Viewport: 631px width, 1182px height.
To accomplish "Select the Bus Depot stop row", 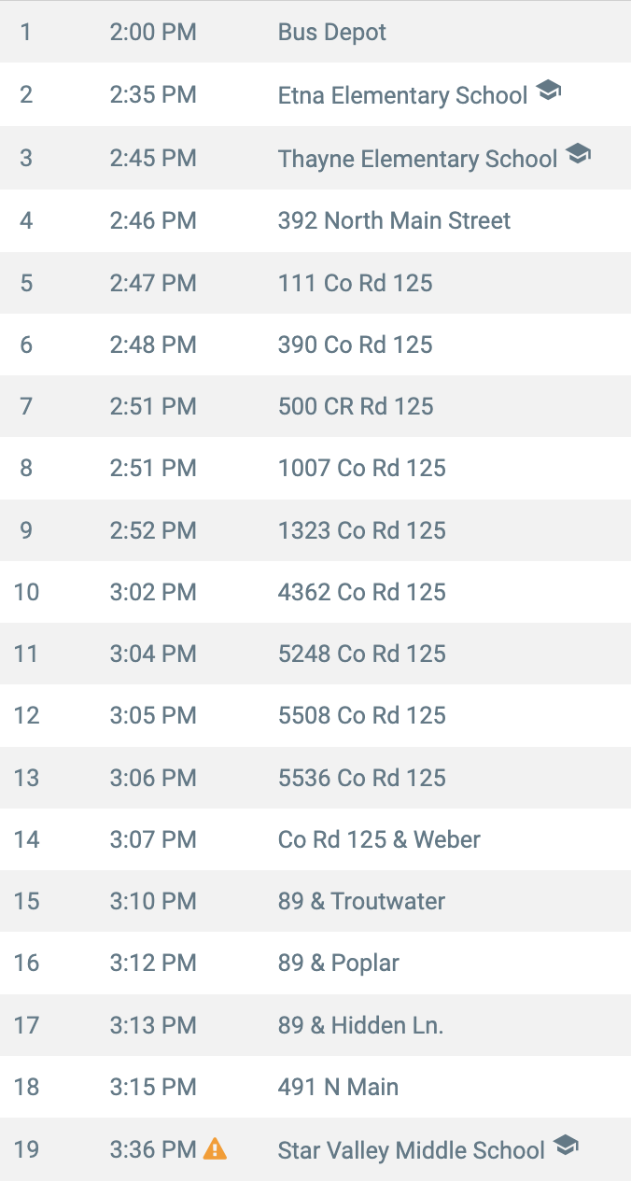I will click(x=315, y=33).
